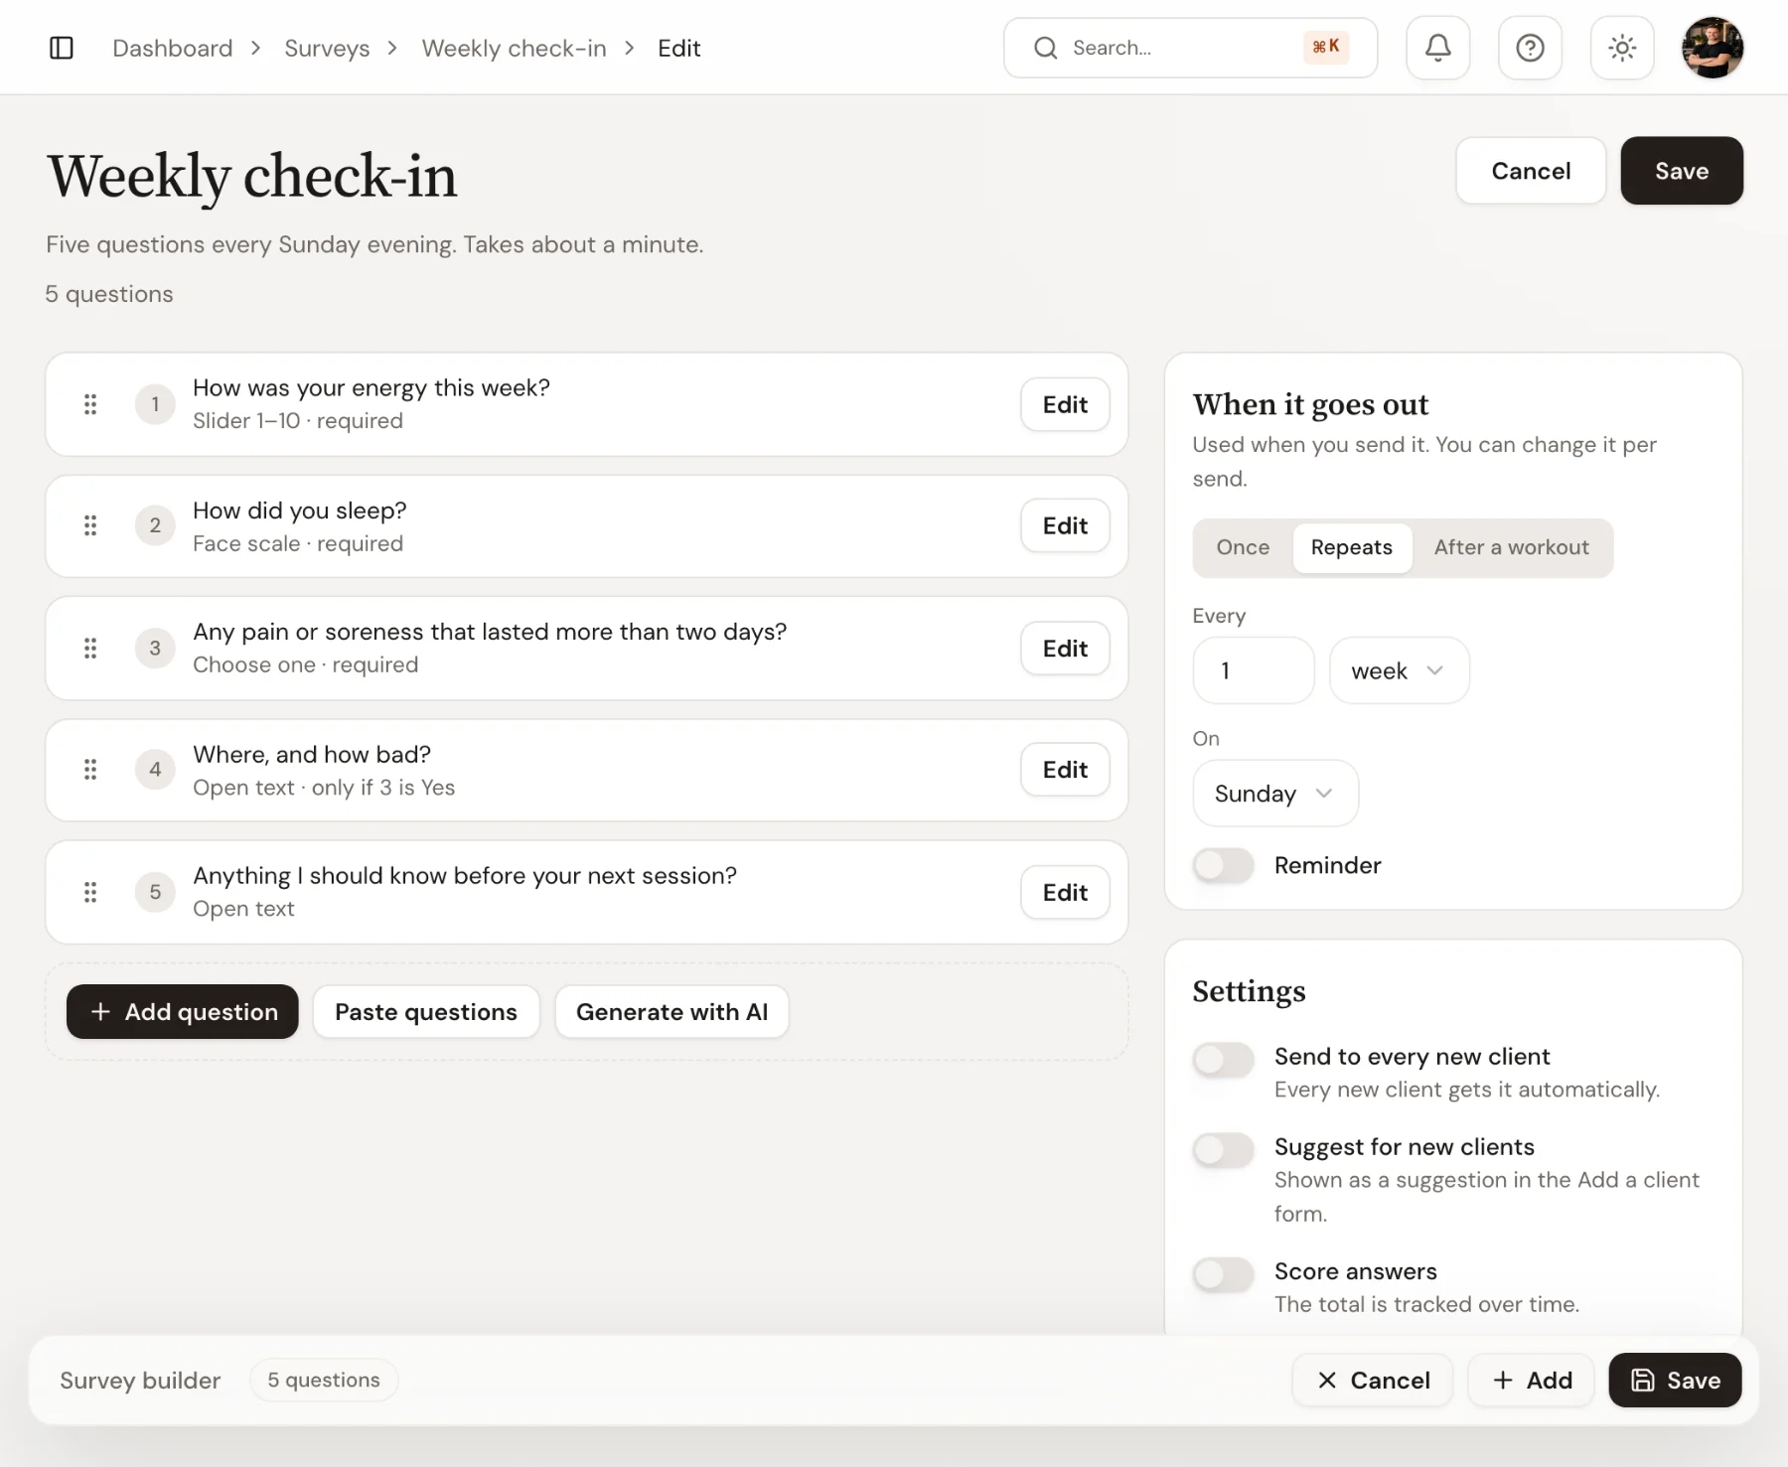Click the top Save button
Viewport: 1788px width, 1467px height.
click(x=1682, y=171)
